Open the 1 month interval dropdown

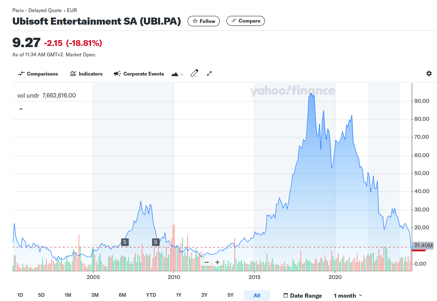(x=348, y=296)
